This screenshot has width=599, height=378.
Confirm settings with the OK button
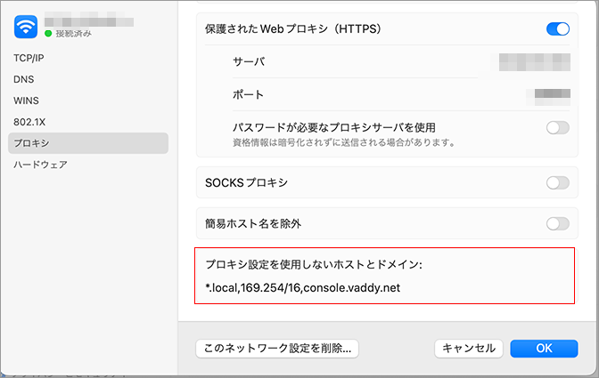544,349
